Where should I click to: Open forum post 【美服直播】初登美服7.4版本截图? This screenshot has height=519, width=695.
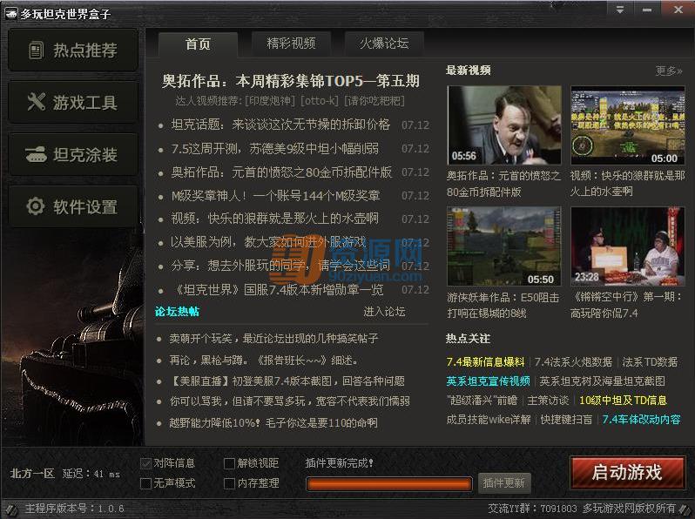(x=287, y=381)
